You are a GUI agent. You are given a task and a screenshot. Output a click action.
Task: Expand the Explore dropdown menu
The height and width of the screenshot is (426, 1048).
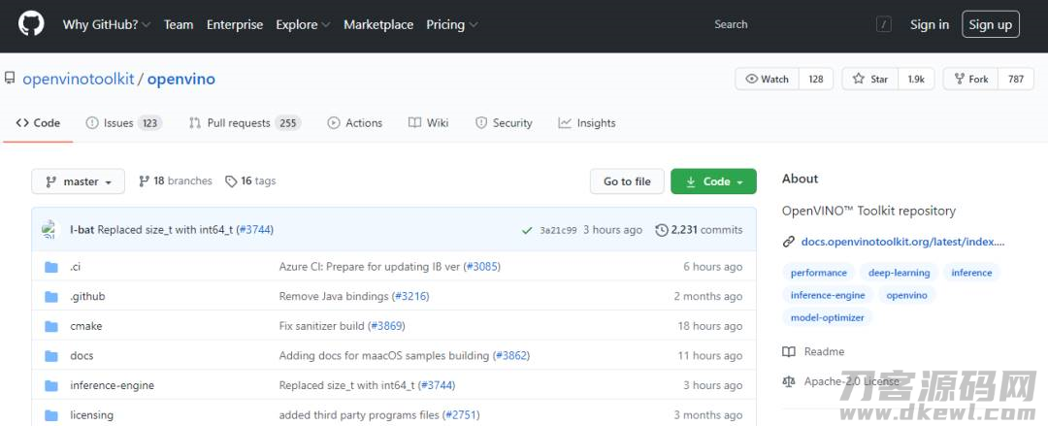303,24
